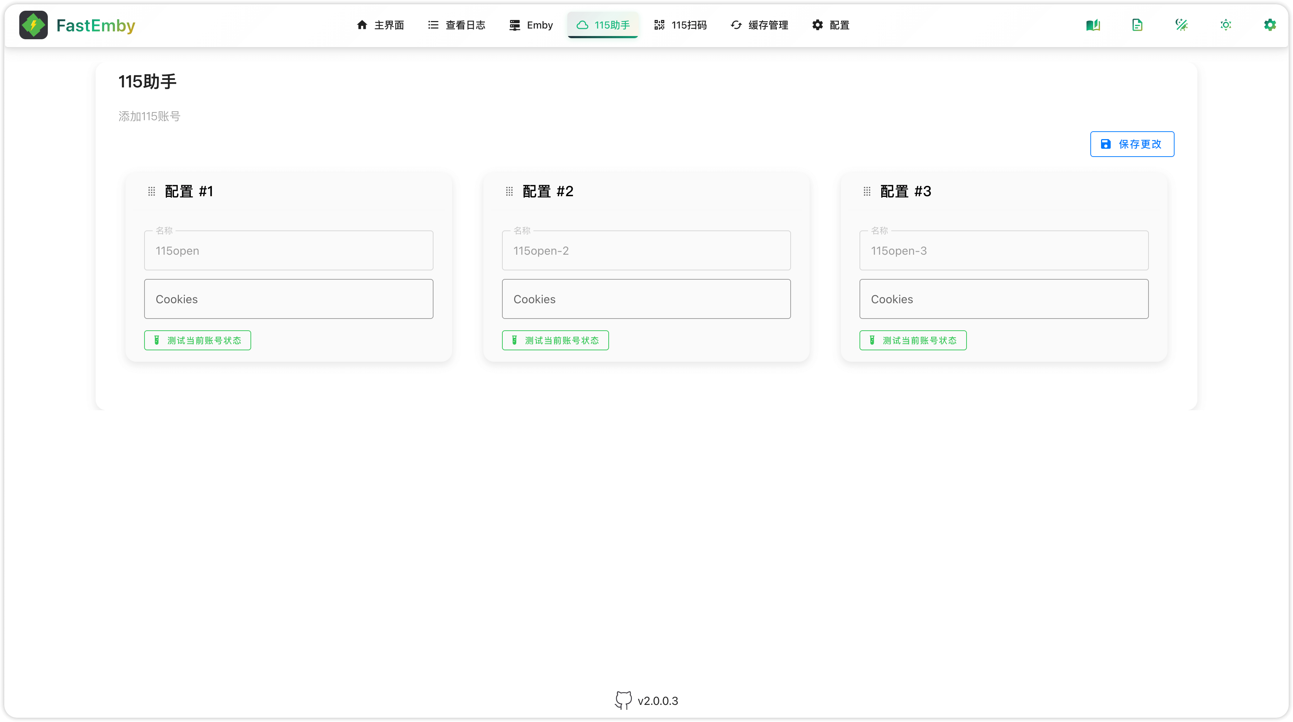
Task: Click drag handle of 配置 #3
Action: [x=867, y=191]
